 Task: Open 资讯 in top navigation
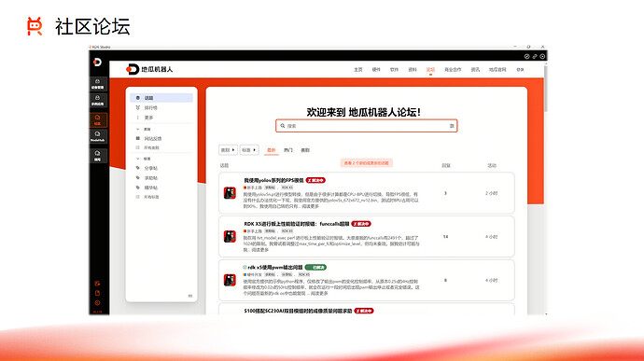pos(475,69)
